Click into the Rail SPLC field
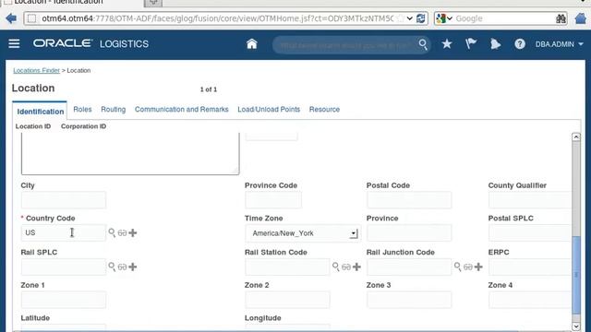Viewport: 591px width, 332px height. [64, 267]
